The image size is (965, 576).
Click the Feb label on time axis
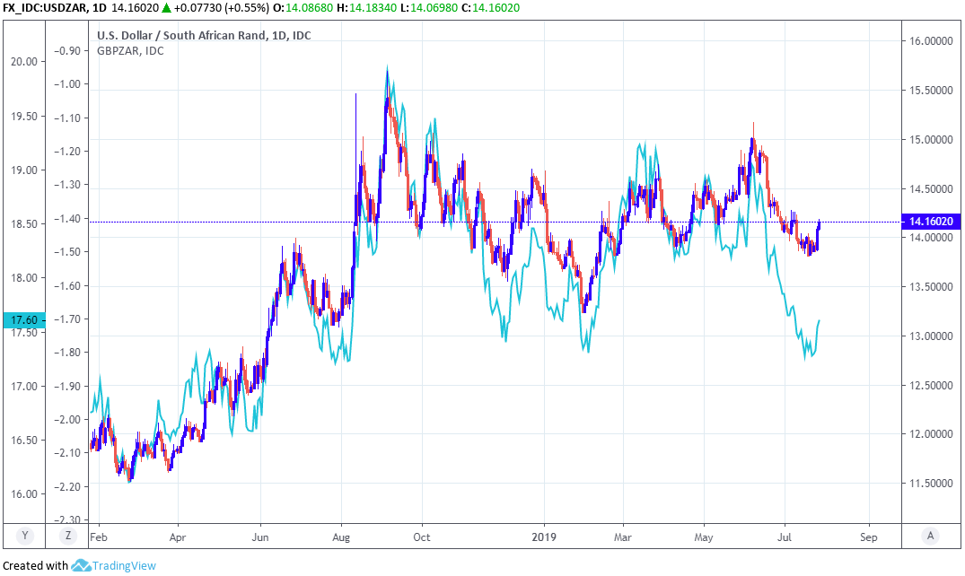(x=99, y=537)
